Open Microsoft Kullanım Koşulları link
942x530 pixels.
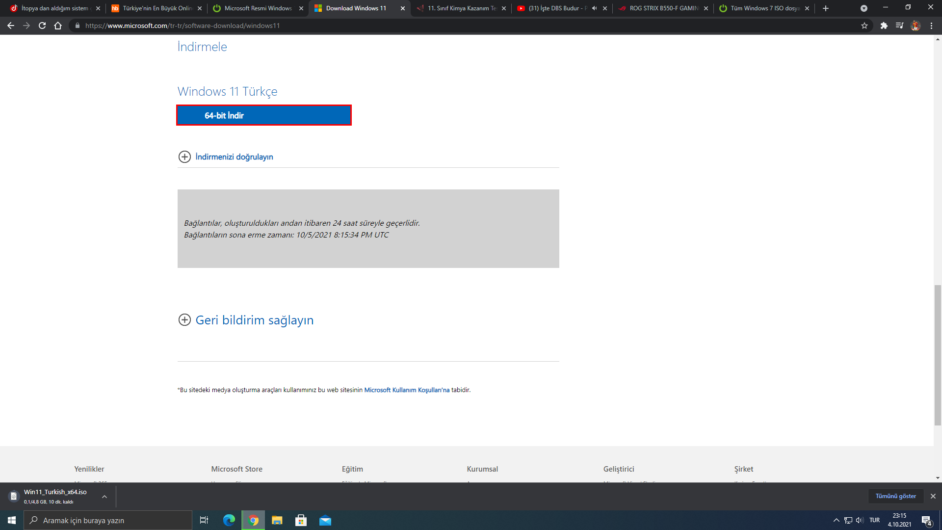pos(407,390)
